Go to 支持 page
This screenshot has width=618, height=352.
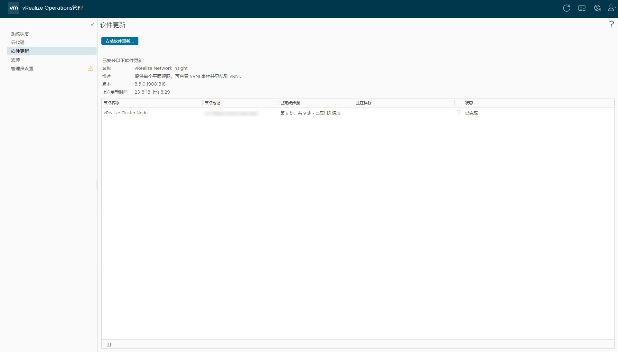tap(15, 60)
